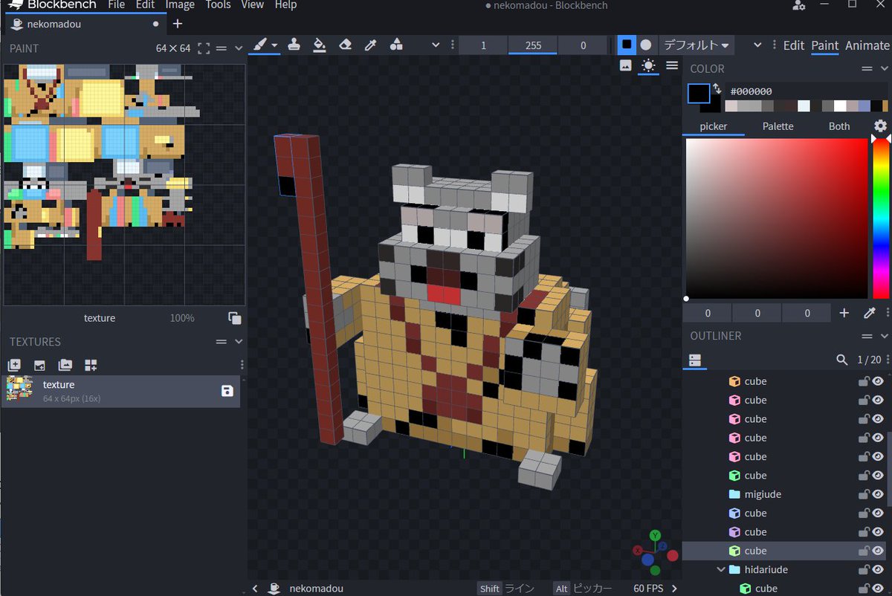Open the デフォルト brush preset dropdown
892x596 pixels.
pos(697,45)
